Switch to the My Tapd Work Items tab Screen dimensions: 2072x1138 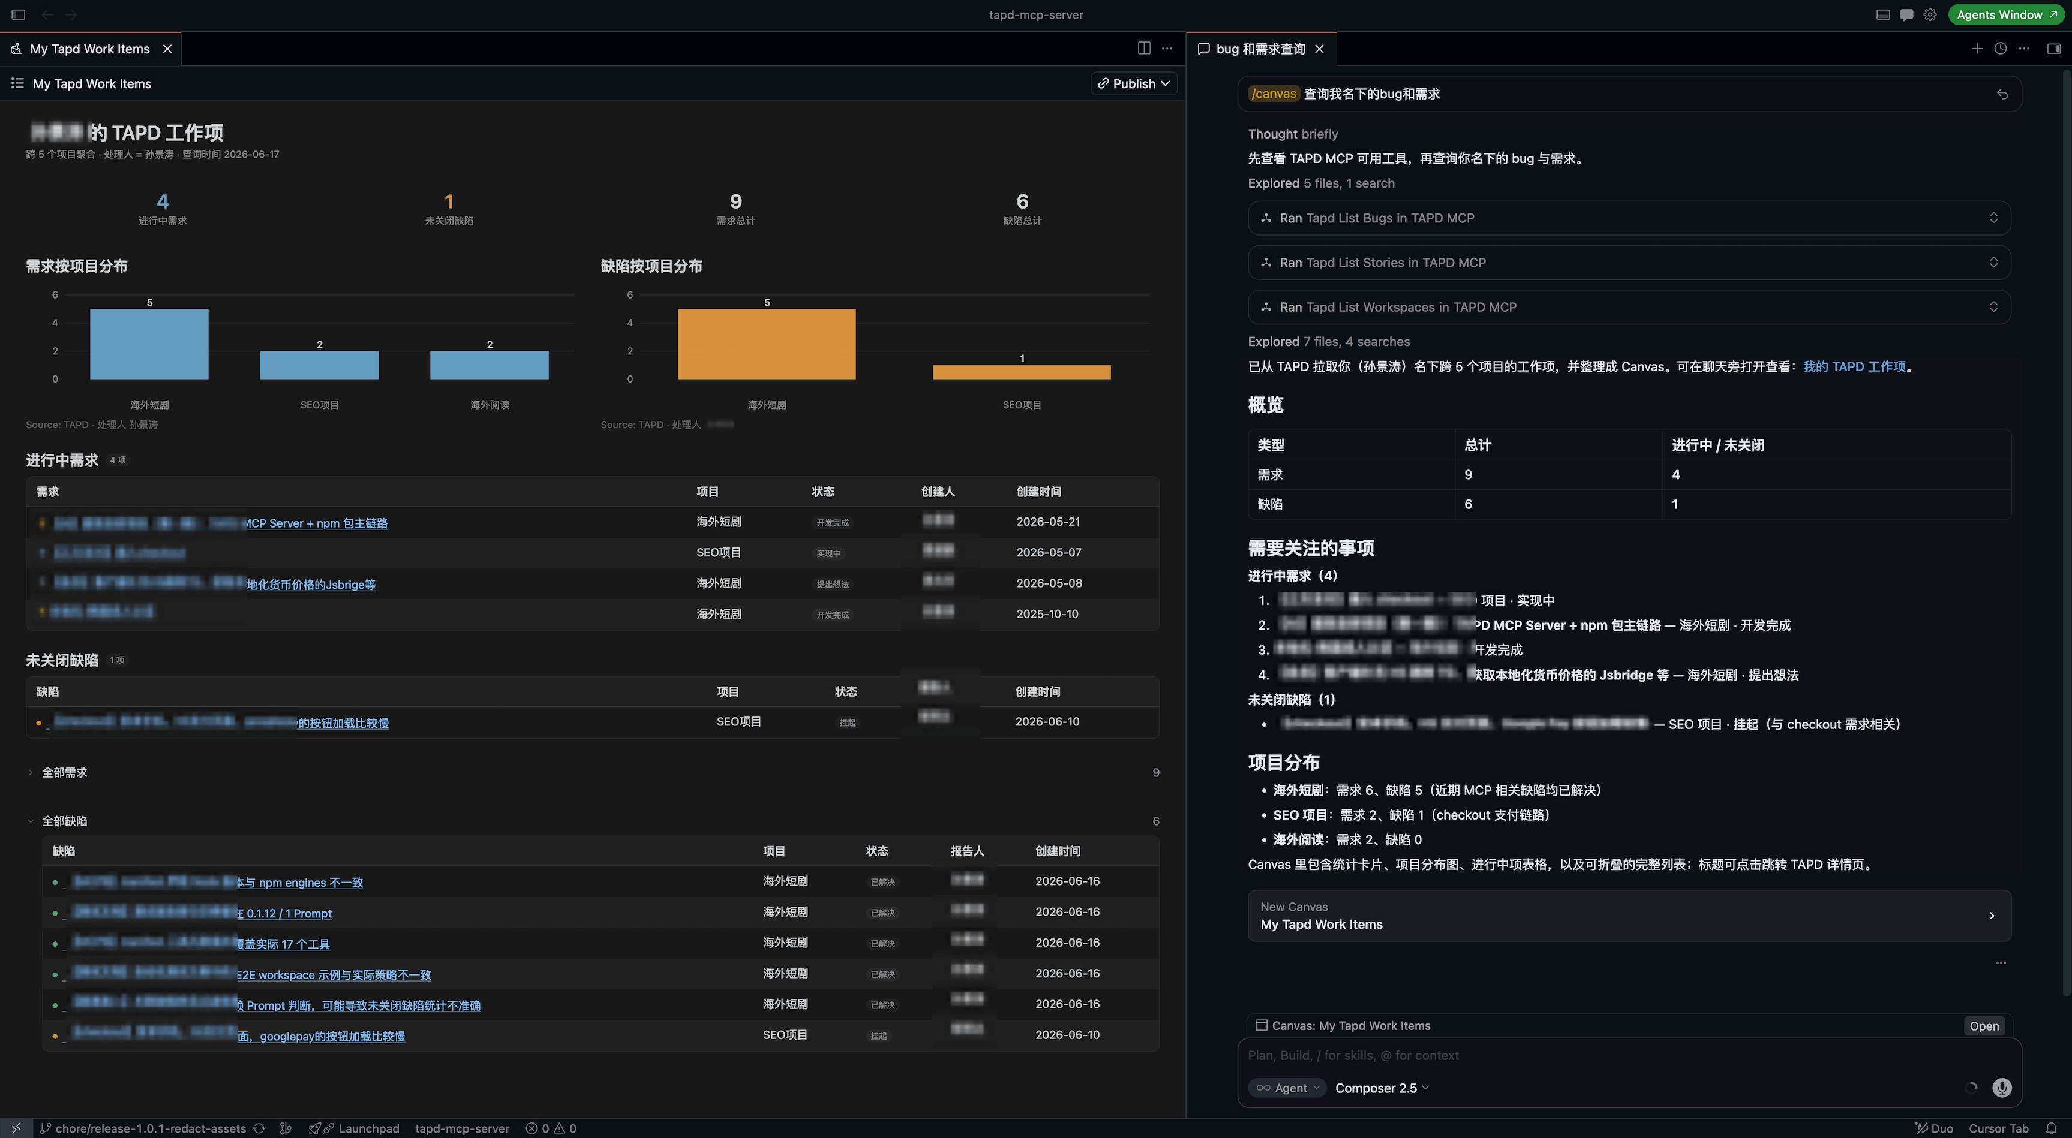89,49
